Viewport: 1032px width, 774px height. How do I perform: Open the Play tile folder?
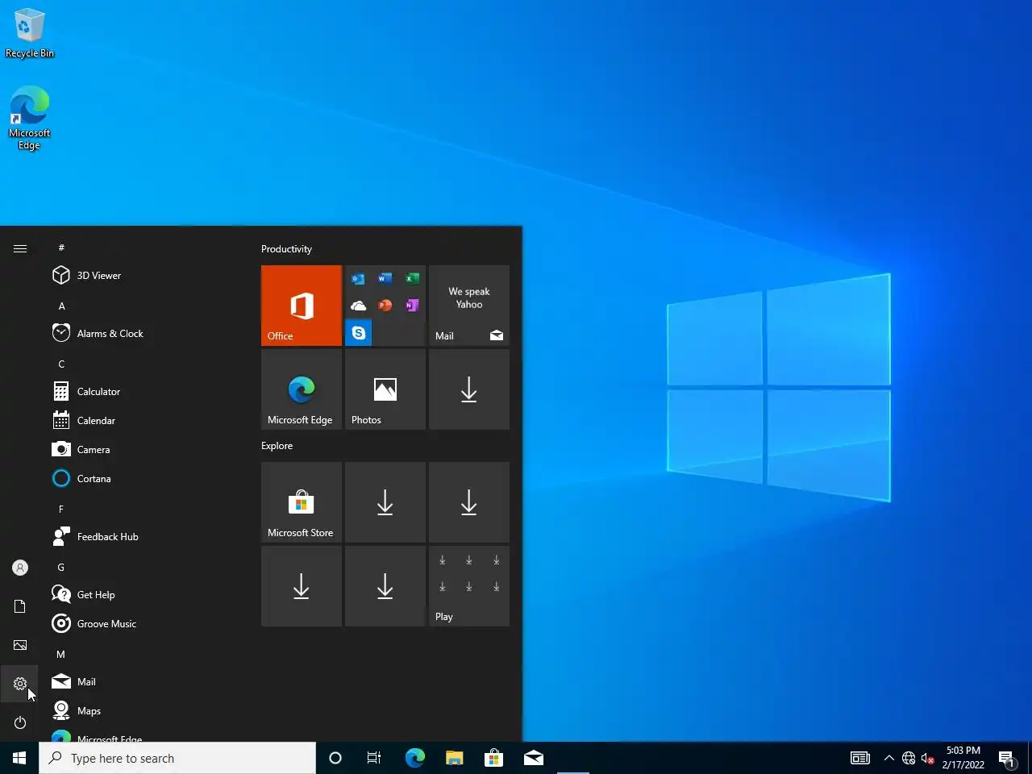click(x=469, y=586)
